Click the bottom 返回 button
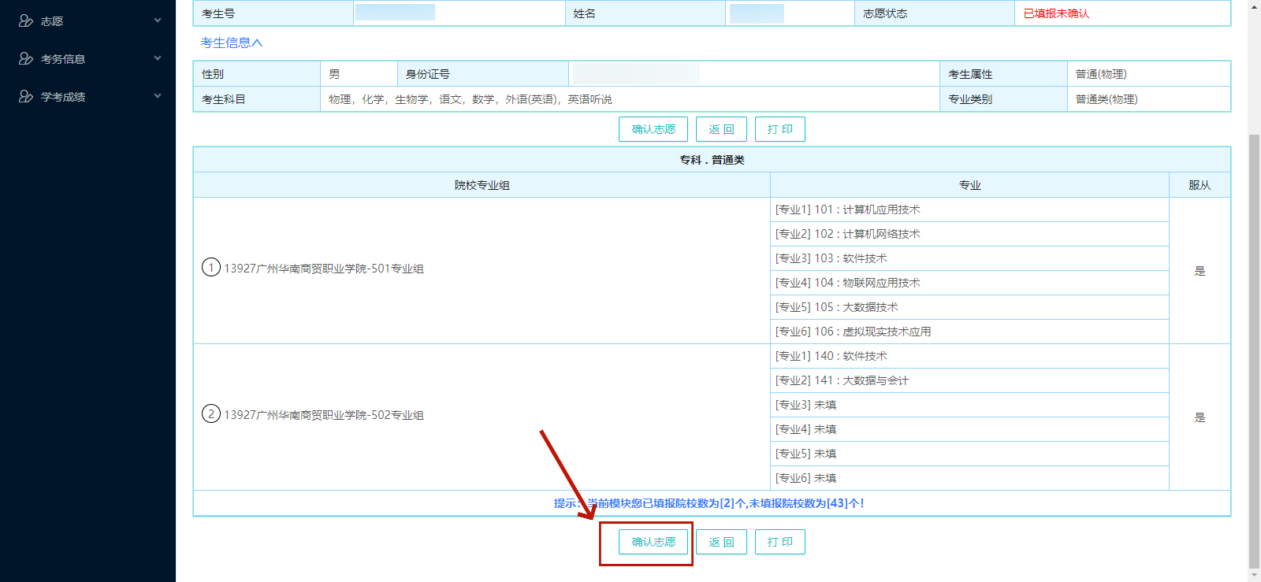 click(x=721, y=542)
